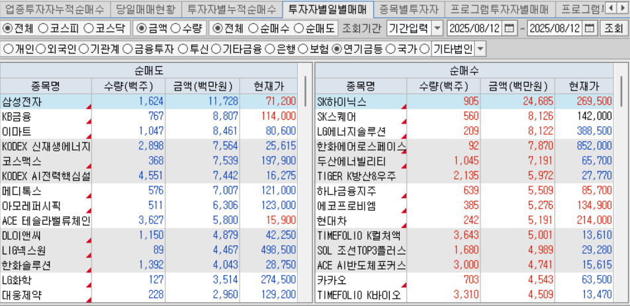
Task: Select the SK스퀘어 row
Action: tap(465, 116)
